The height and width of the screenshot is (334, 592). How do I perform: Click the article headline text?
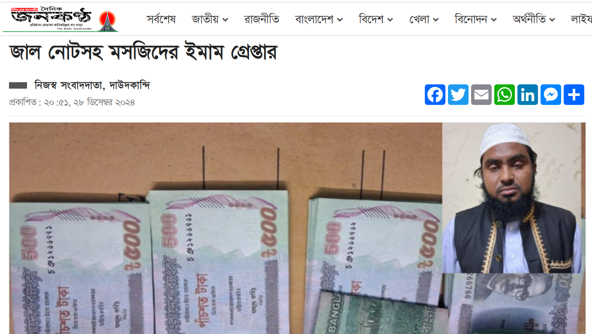coord(143,53)
